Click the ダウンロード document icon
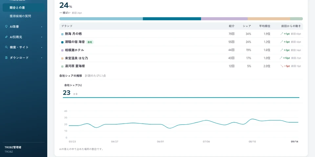The height and width of the screenshot is (157, 315). click(x=6, y=58)
